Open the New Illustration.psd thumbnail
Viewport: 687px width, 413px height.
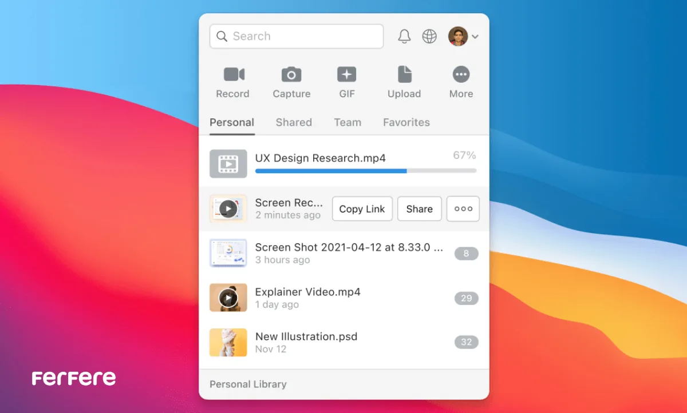click(228, 342)
